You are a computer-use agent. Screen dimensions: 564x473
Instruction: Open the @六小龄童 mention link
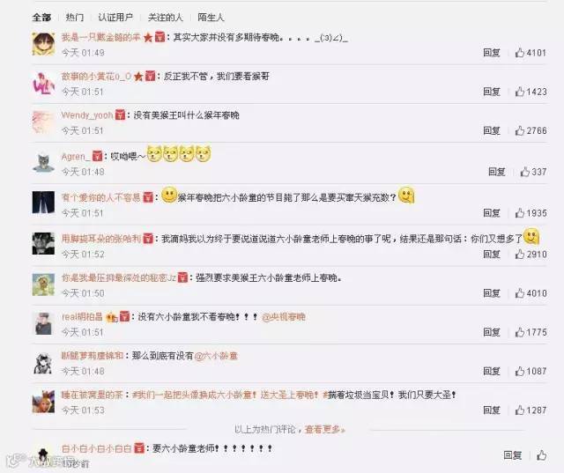pos(216,356)
